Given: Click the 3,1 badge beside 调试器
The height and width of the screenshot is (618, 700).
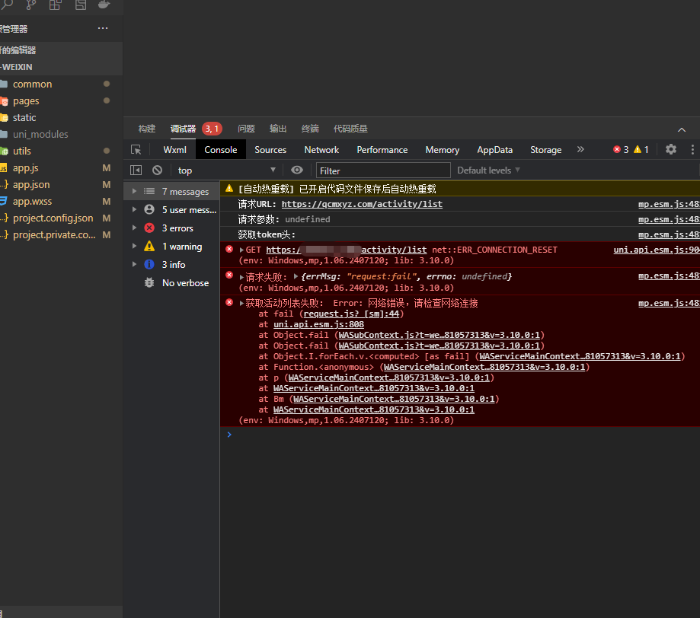Looking at the screenshot, I should (x=212, y=129).
